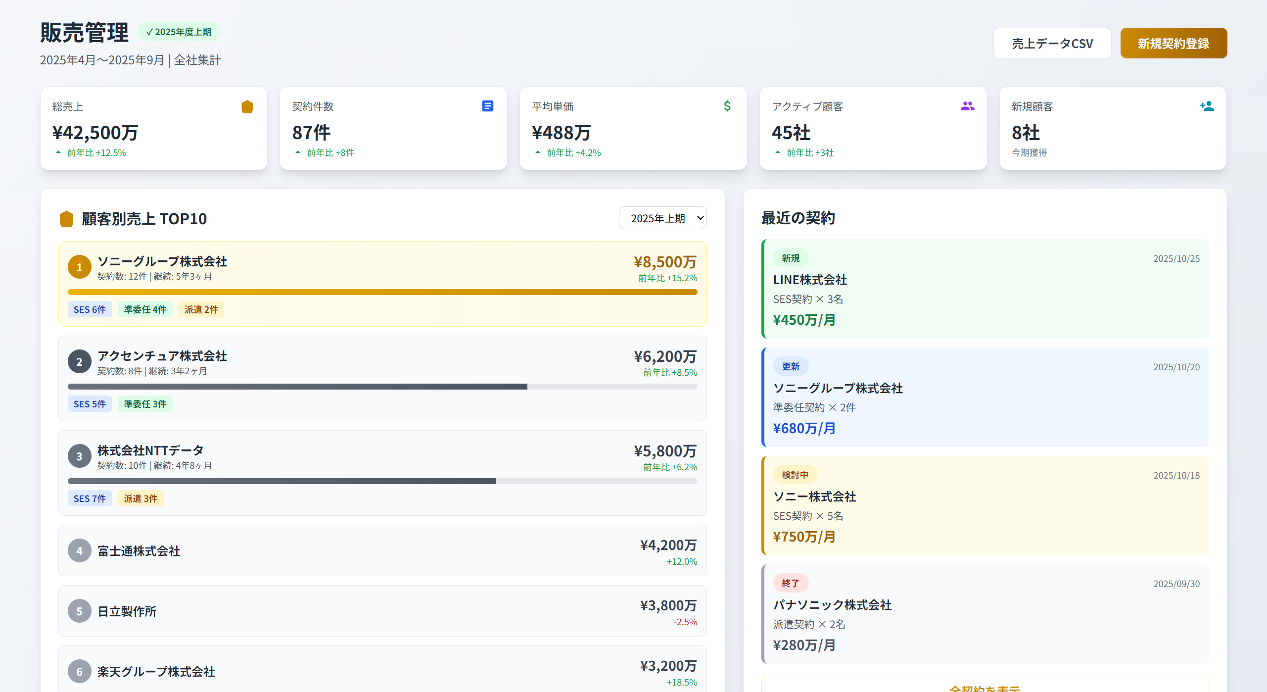
Task: Open the 2025年上期 period dropdown
Action: (x=662, y=218)
